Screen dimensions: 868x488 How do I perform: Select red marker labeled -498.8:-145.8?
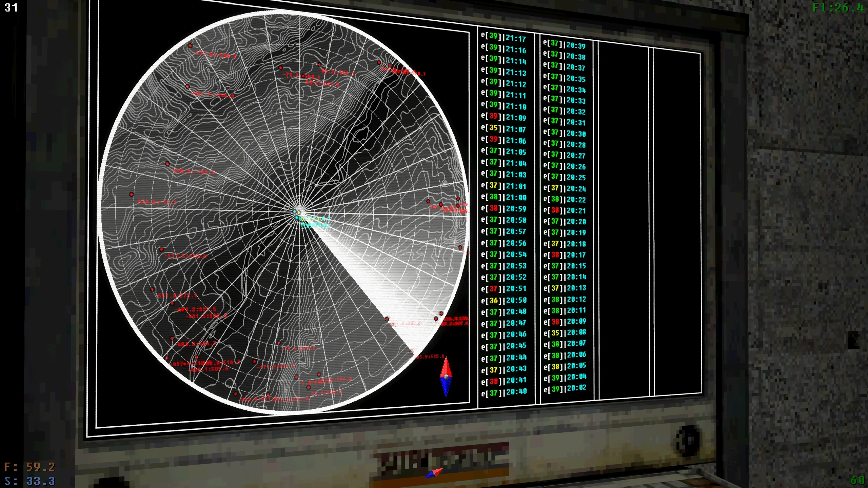pyautogui.click(x=167, y=164)
